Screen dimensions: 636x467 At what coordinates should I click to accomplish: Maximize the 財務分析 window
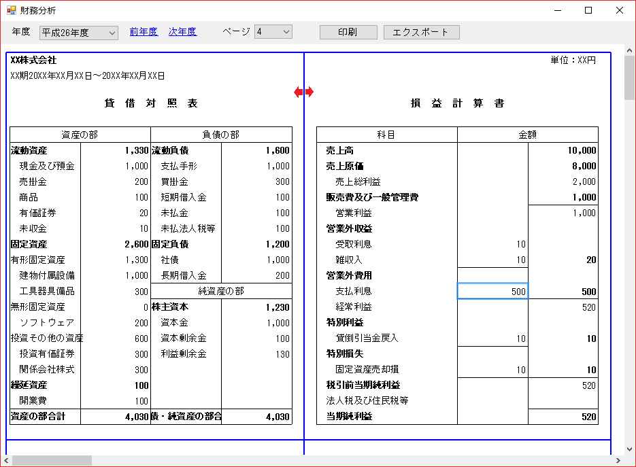pyautogui.click(x=588, y=11)
